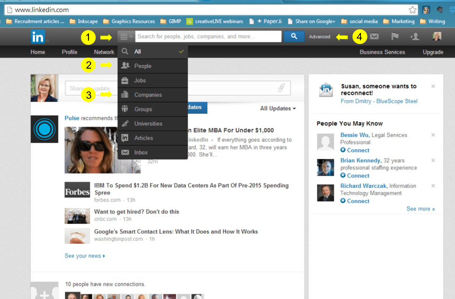Screen dimensions: 455x299
Task: Open Brian Kennedy's profile
Action: point(360,161)
